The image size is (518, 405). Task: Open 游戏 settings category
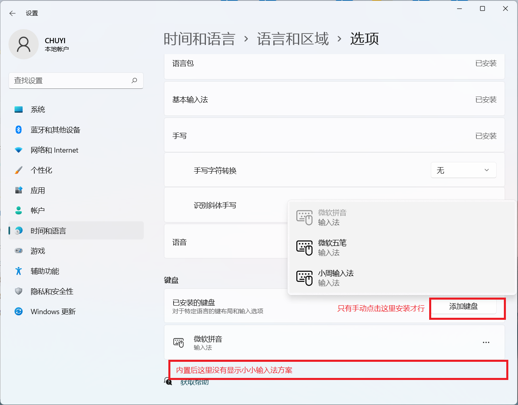[76, 251]
